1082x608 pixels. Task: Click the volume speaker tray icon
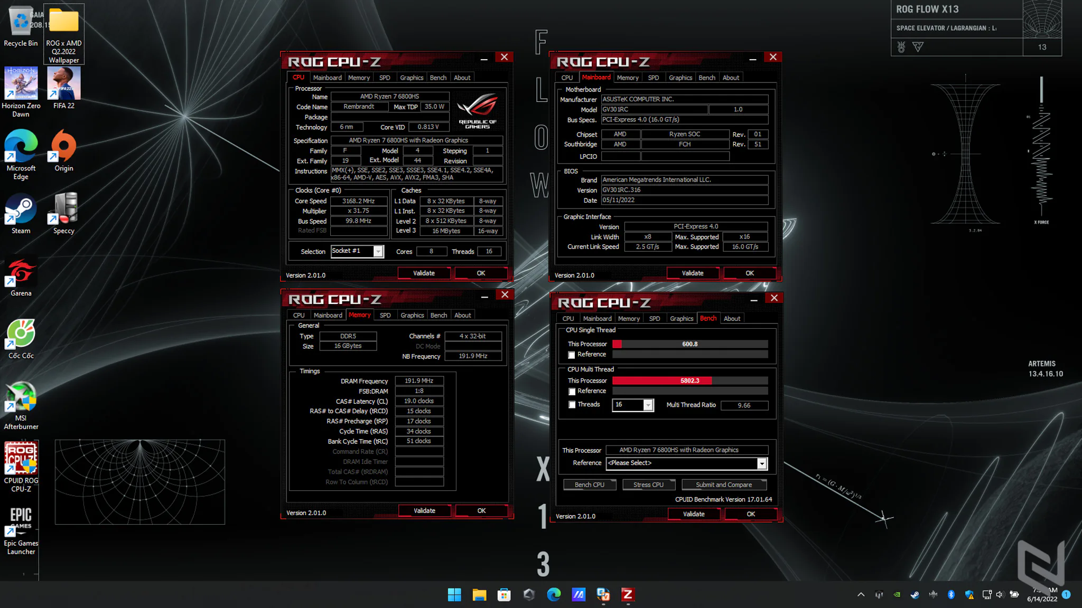pyautogui.click(x=1000, y=594)
